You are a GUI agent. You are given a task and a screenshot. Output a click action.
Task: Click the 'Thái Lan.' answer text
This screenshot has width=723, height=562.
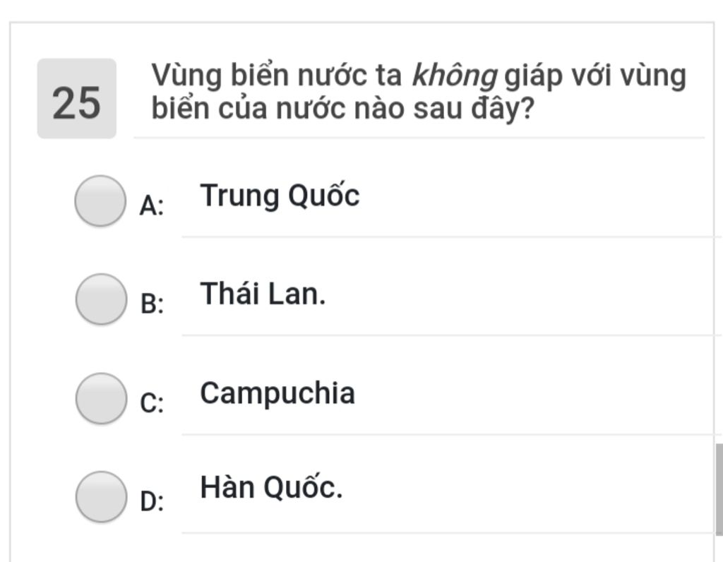pos(263,294)
